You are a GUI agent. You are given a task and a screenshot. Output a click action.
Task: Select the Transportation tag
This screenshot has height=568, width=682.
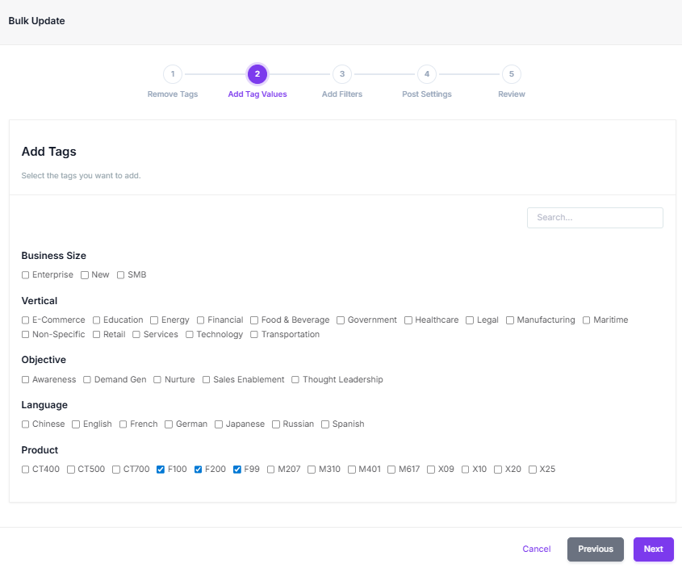point(254,335)
